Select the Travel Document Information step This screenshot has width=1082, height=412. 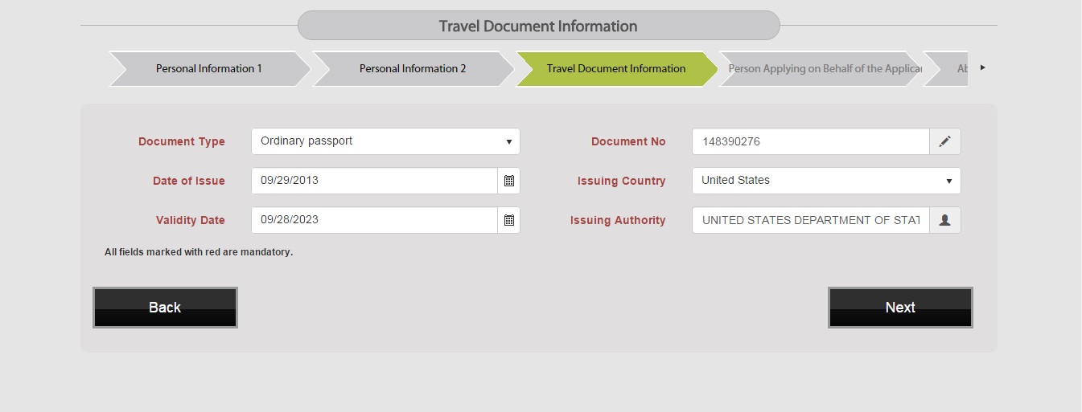pos(616,68)
